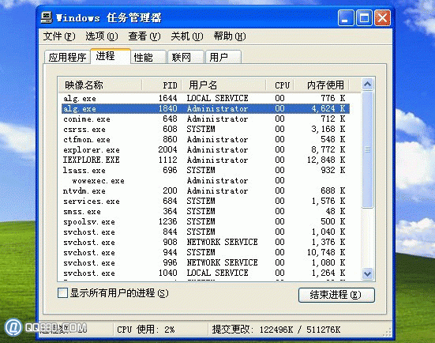This screenshot has width=435, height=343.
Task: Click memory value 12,848 K
Action: coord(326,160)
